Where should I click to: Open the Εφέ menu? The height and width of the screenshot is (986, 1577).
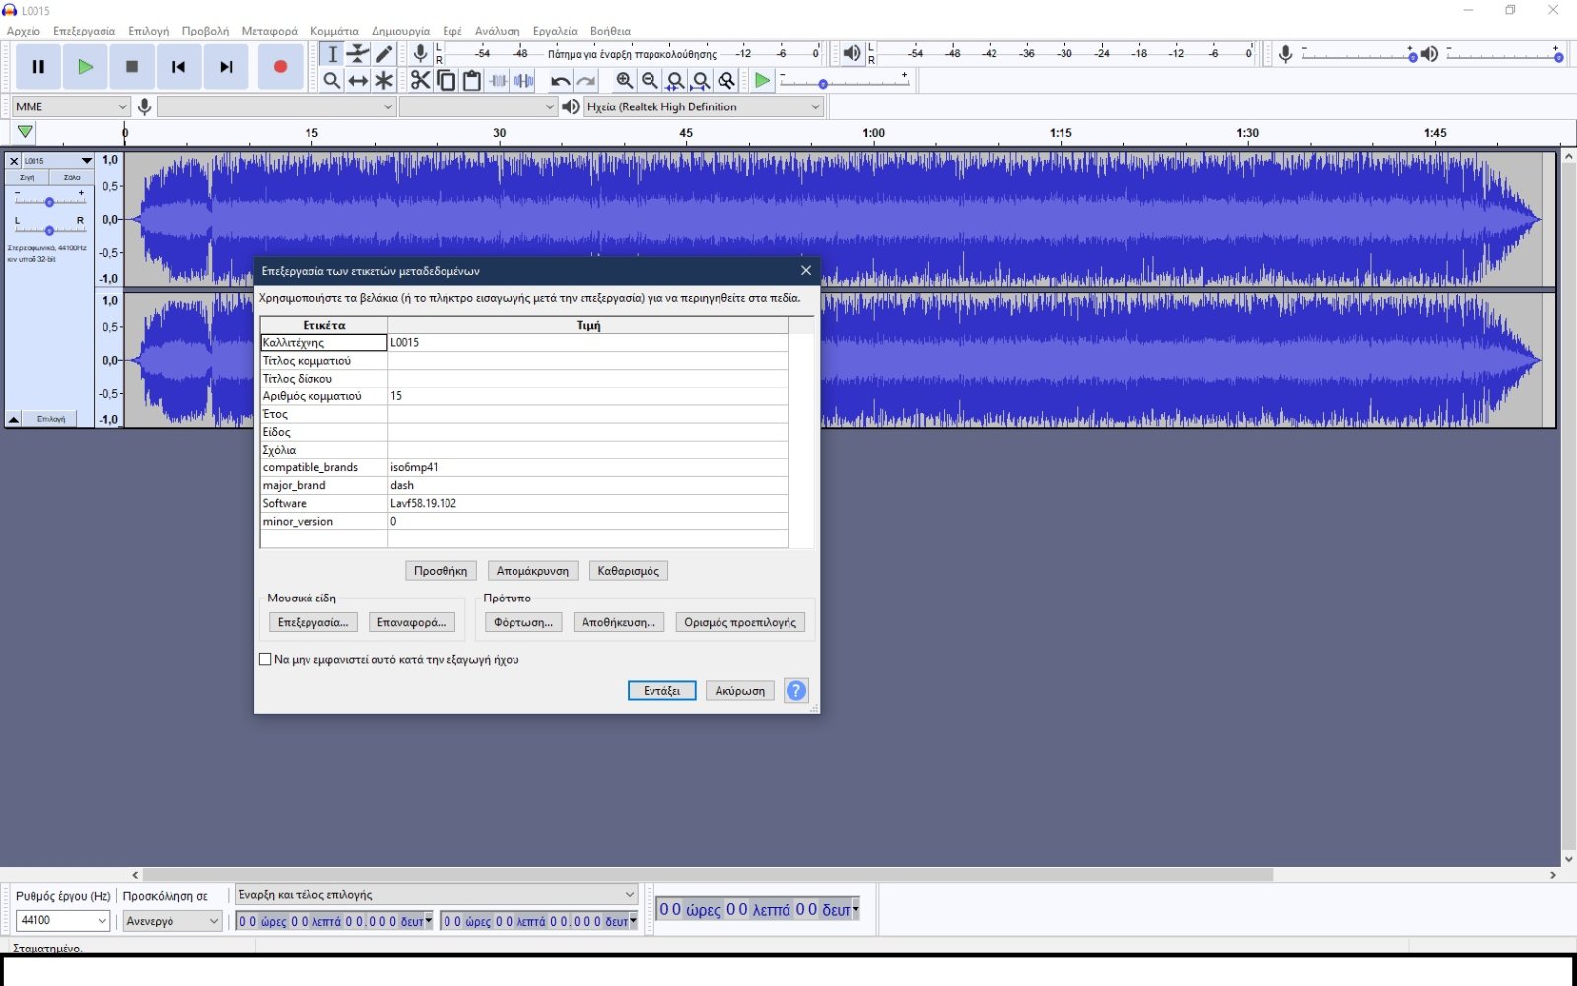(452, 31)
